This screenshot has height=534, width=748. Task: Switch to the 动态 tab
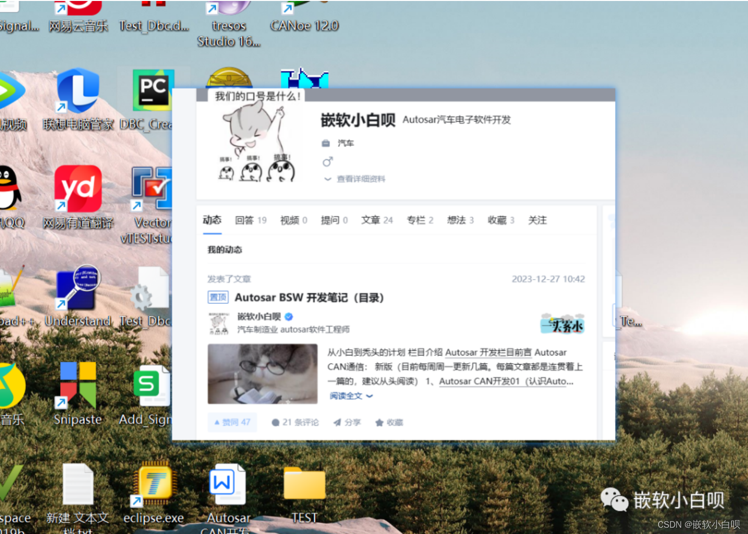pyautogui.click(x=212, y=220)
